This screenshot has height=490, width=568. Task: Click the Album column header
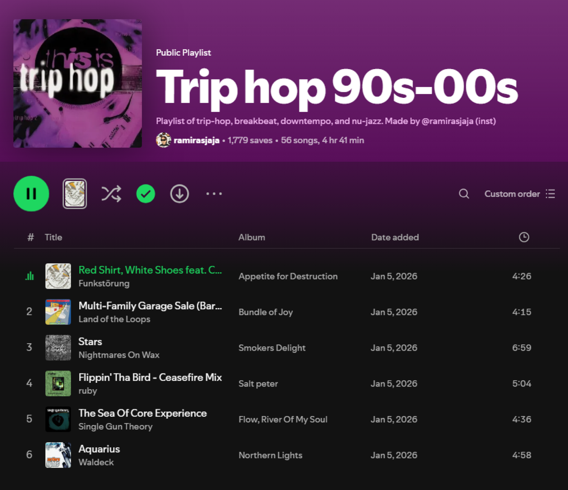(x=251, y=237)
